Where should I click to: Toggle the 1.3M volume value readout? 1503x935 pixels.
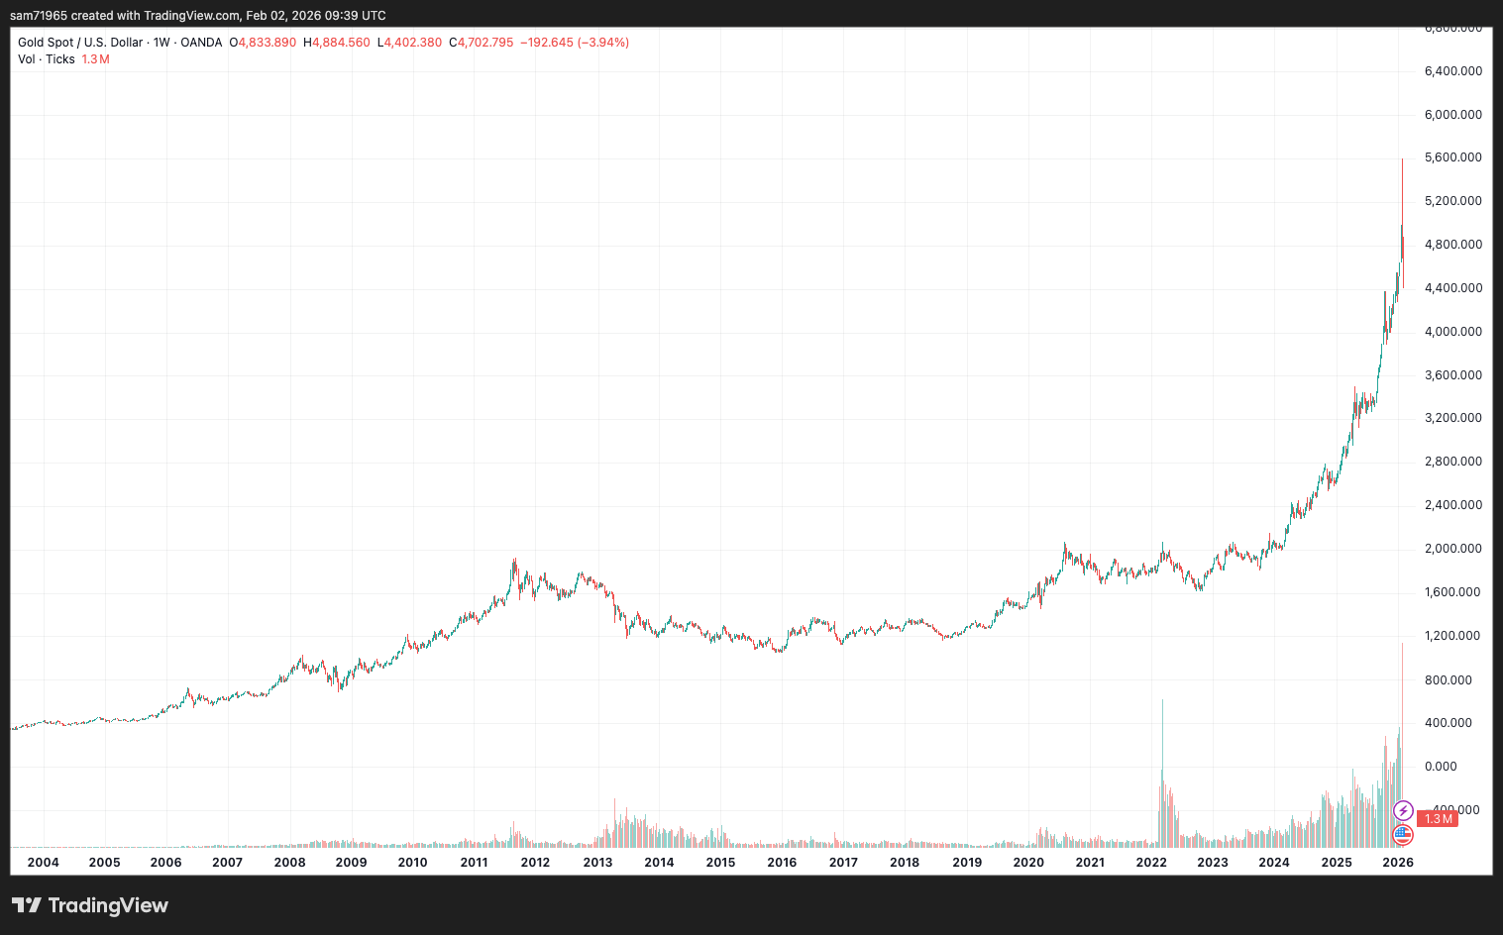point(95,59)
